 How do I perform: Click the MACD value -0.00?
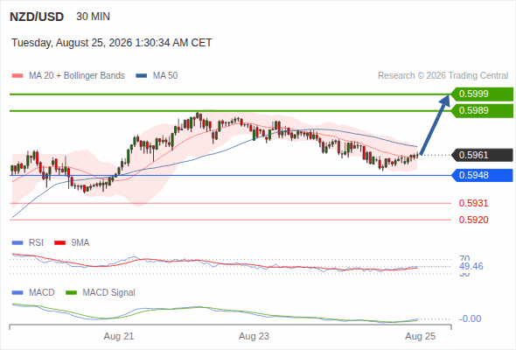[x=470, y=318]
